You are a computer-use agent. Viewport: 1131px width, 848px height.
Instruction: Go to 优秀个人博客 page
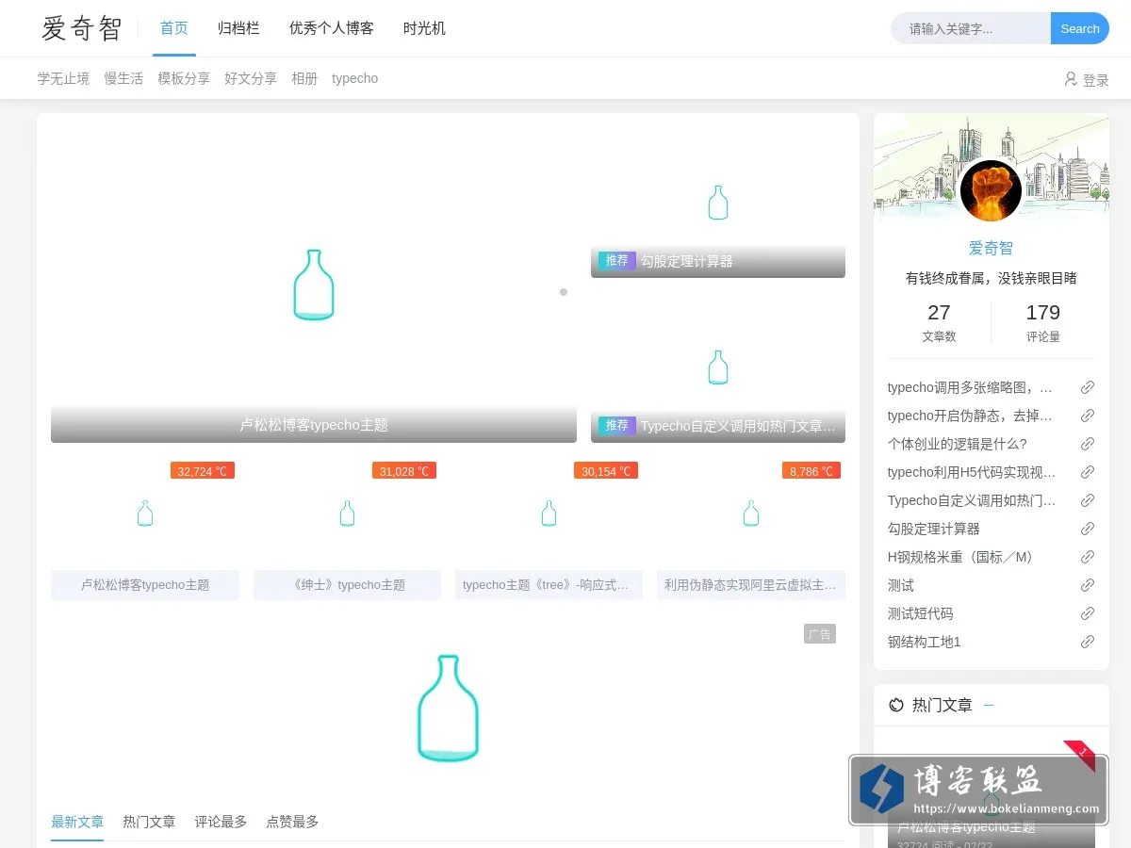(332, 28)
